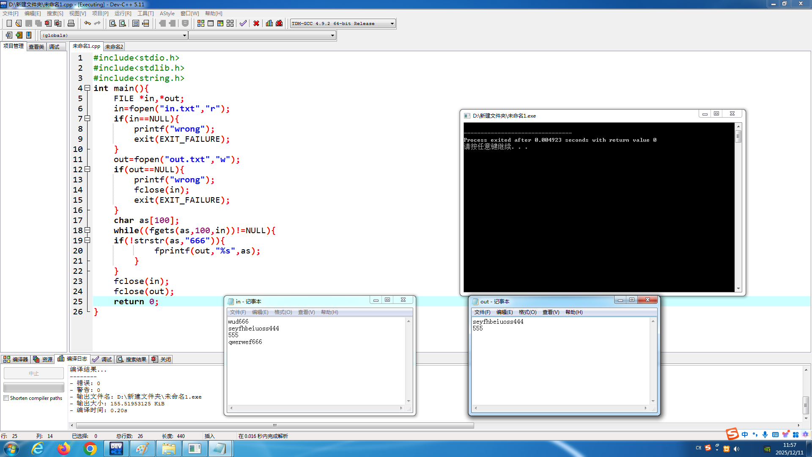Click the compile log horizontal scrollbar
The height and width of the screenshot is (457, 812).
pos(275,425)
